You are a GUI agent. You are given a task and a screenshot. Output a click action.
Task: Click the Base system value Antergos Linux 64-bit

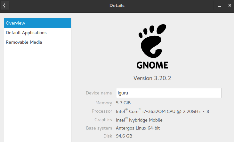138,128
